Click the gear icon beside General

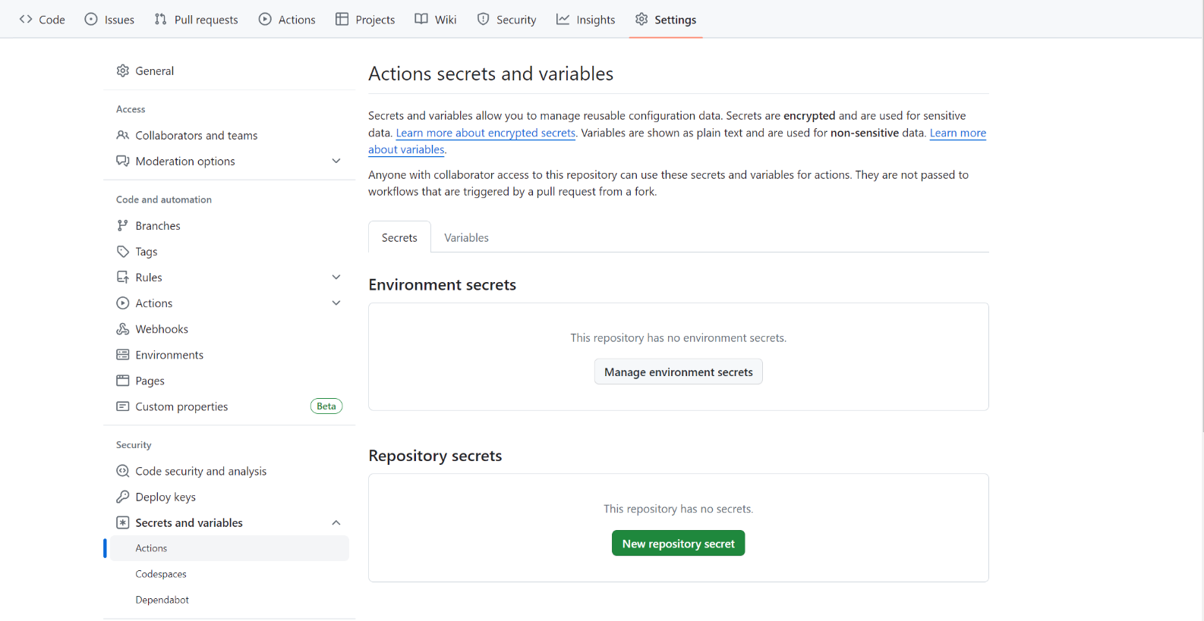coord(123,71)
